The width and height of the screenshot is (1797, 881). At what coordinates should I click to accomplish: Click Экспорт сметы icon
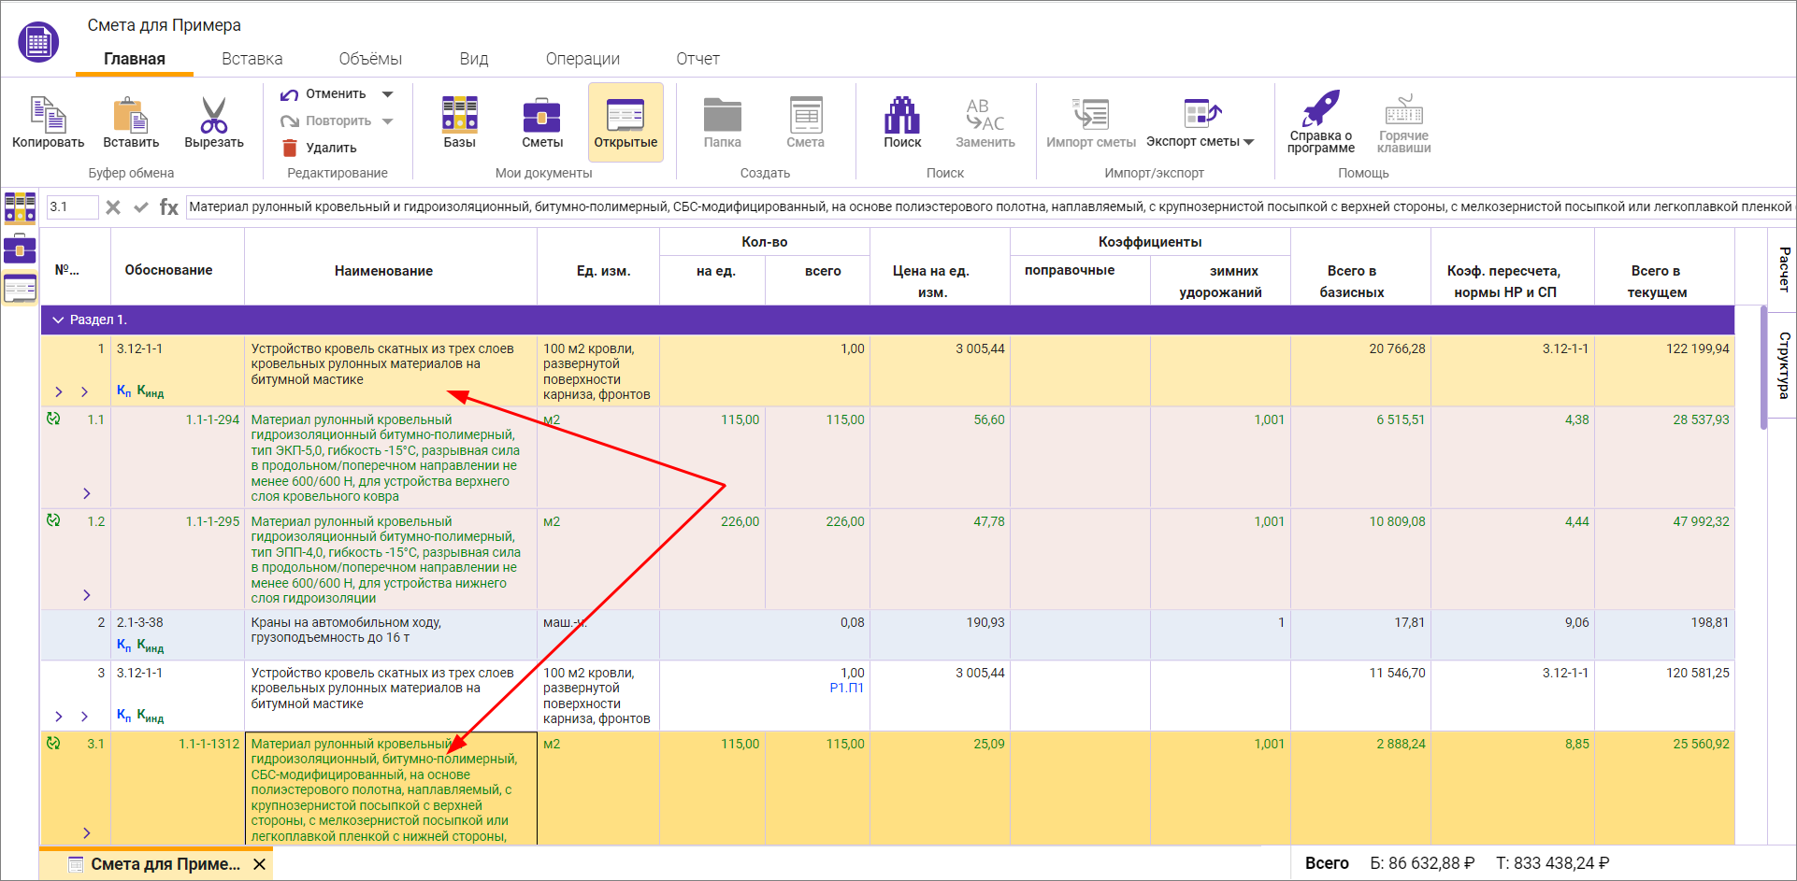tap(1201, 113)
